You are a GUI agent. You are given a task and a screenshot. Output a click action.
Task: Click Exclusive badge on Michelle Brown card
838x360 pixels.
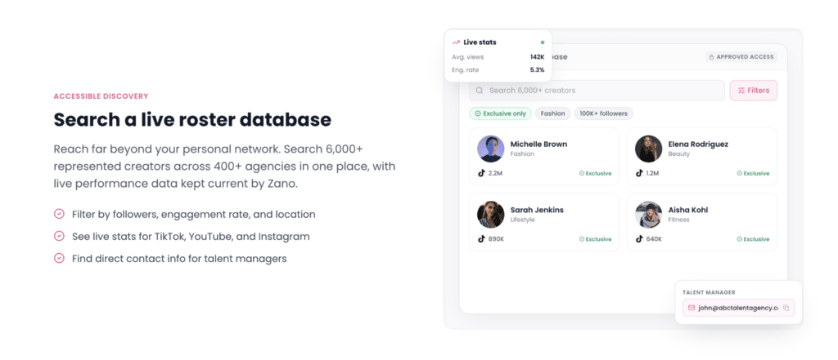point(596,173)
